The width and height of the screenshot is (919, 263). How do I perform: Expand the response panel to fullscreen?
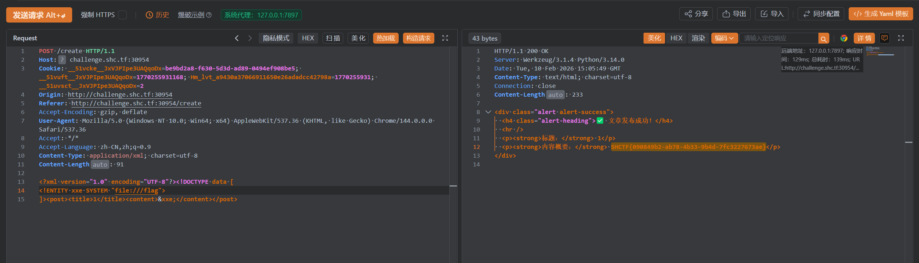[x=901, y=38]
